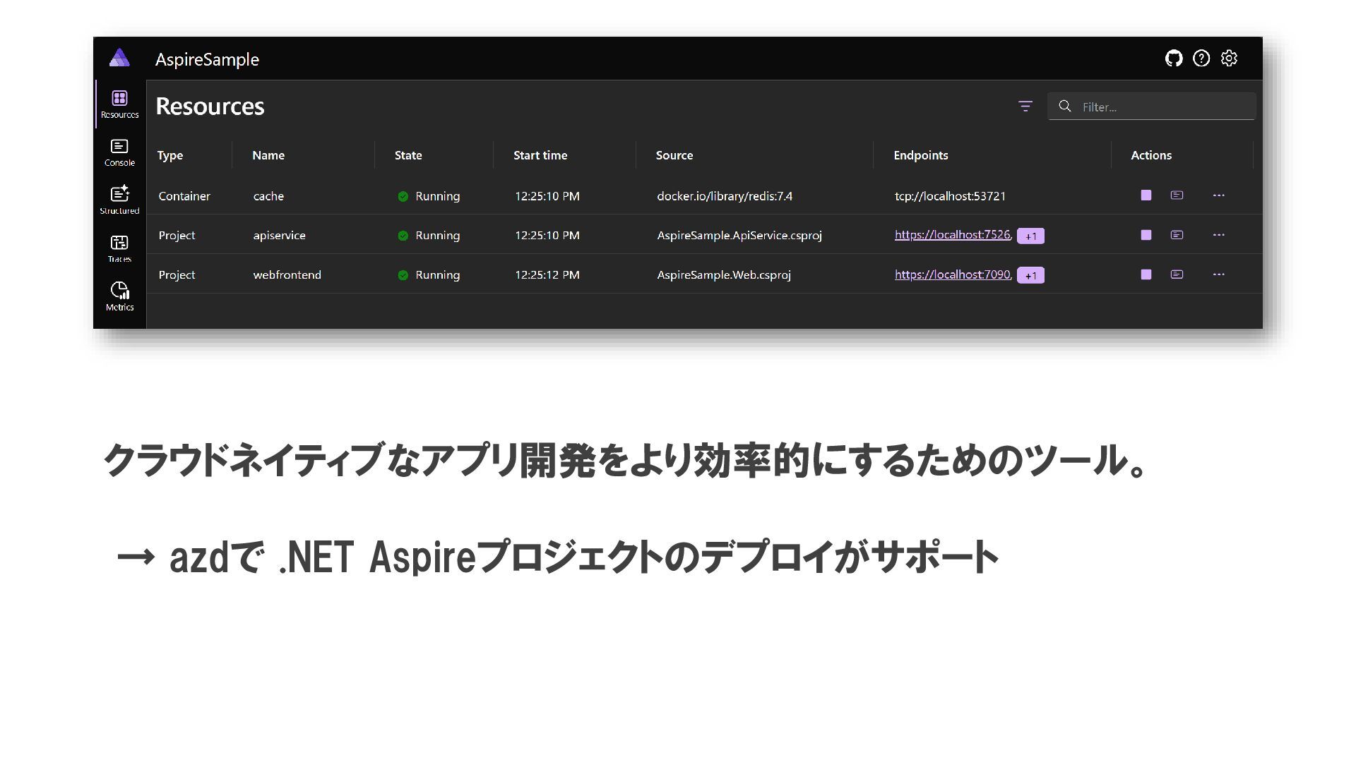Stop the apiservice project resource
The height and width of the screenshot is (762, 1356).
tap(1146, 235)
